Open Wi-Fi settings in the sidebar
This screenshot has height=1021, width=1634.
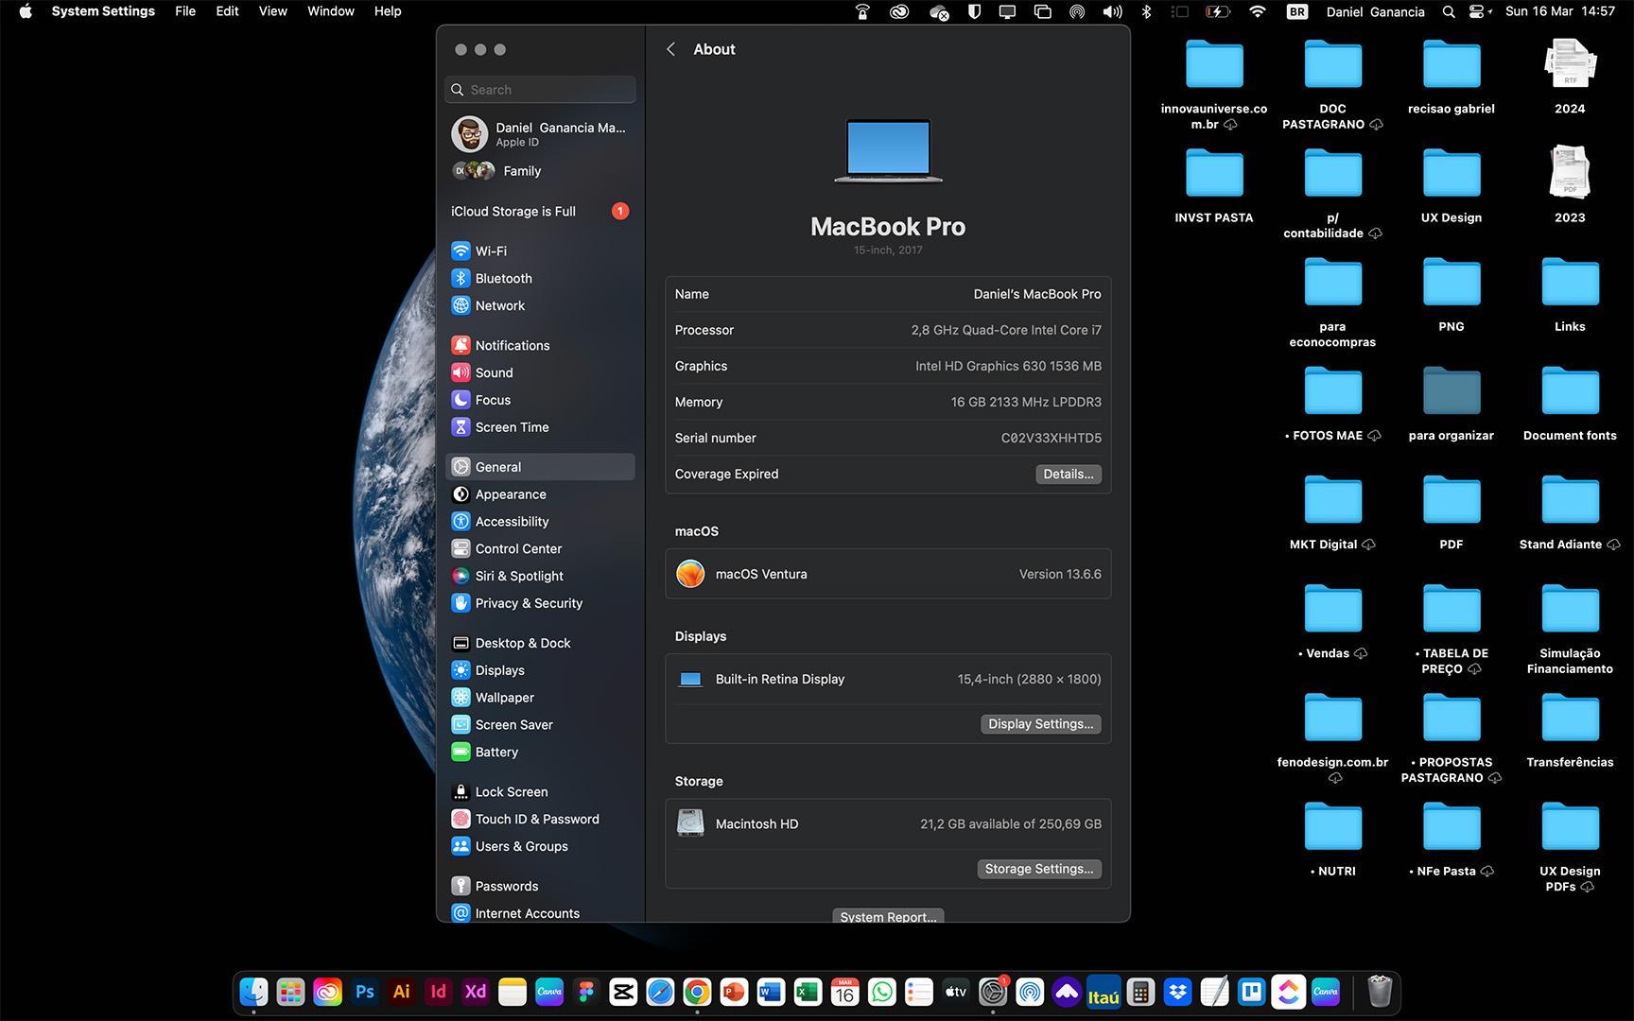pos(540,251)
